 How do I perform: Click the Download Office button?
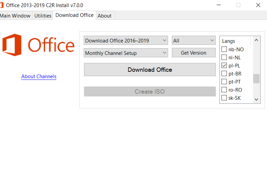coord(150,70)
